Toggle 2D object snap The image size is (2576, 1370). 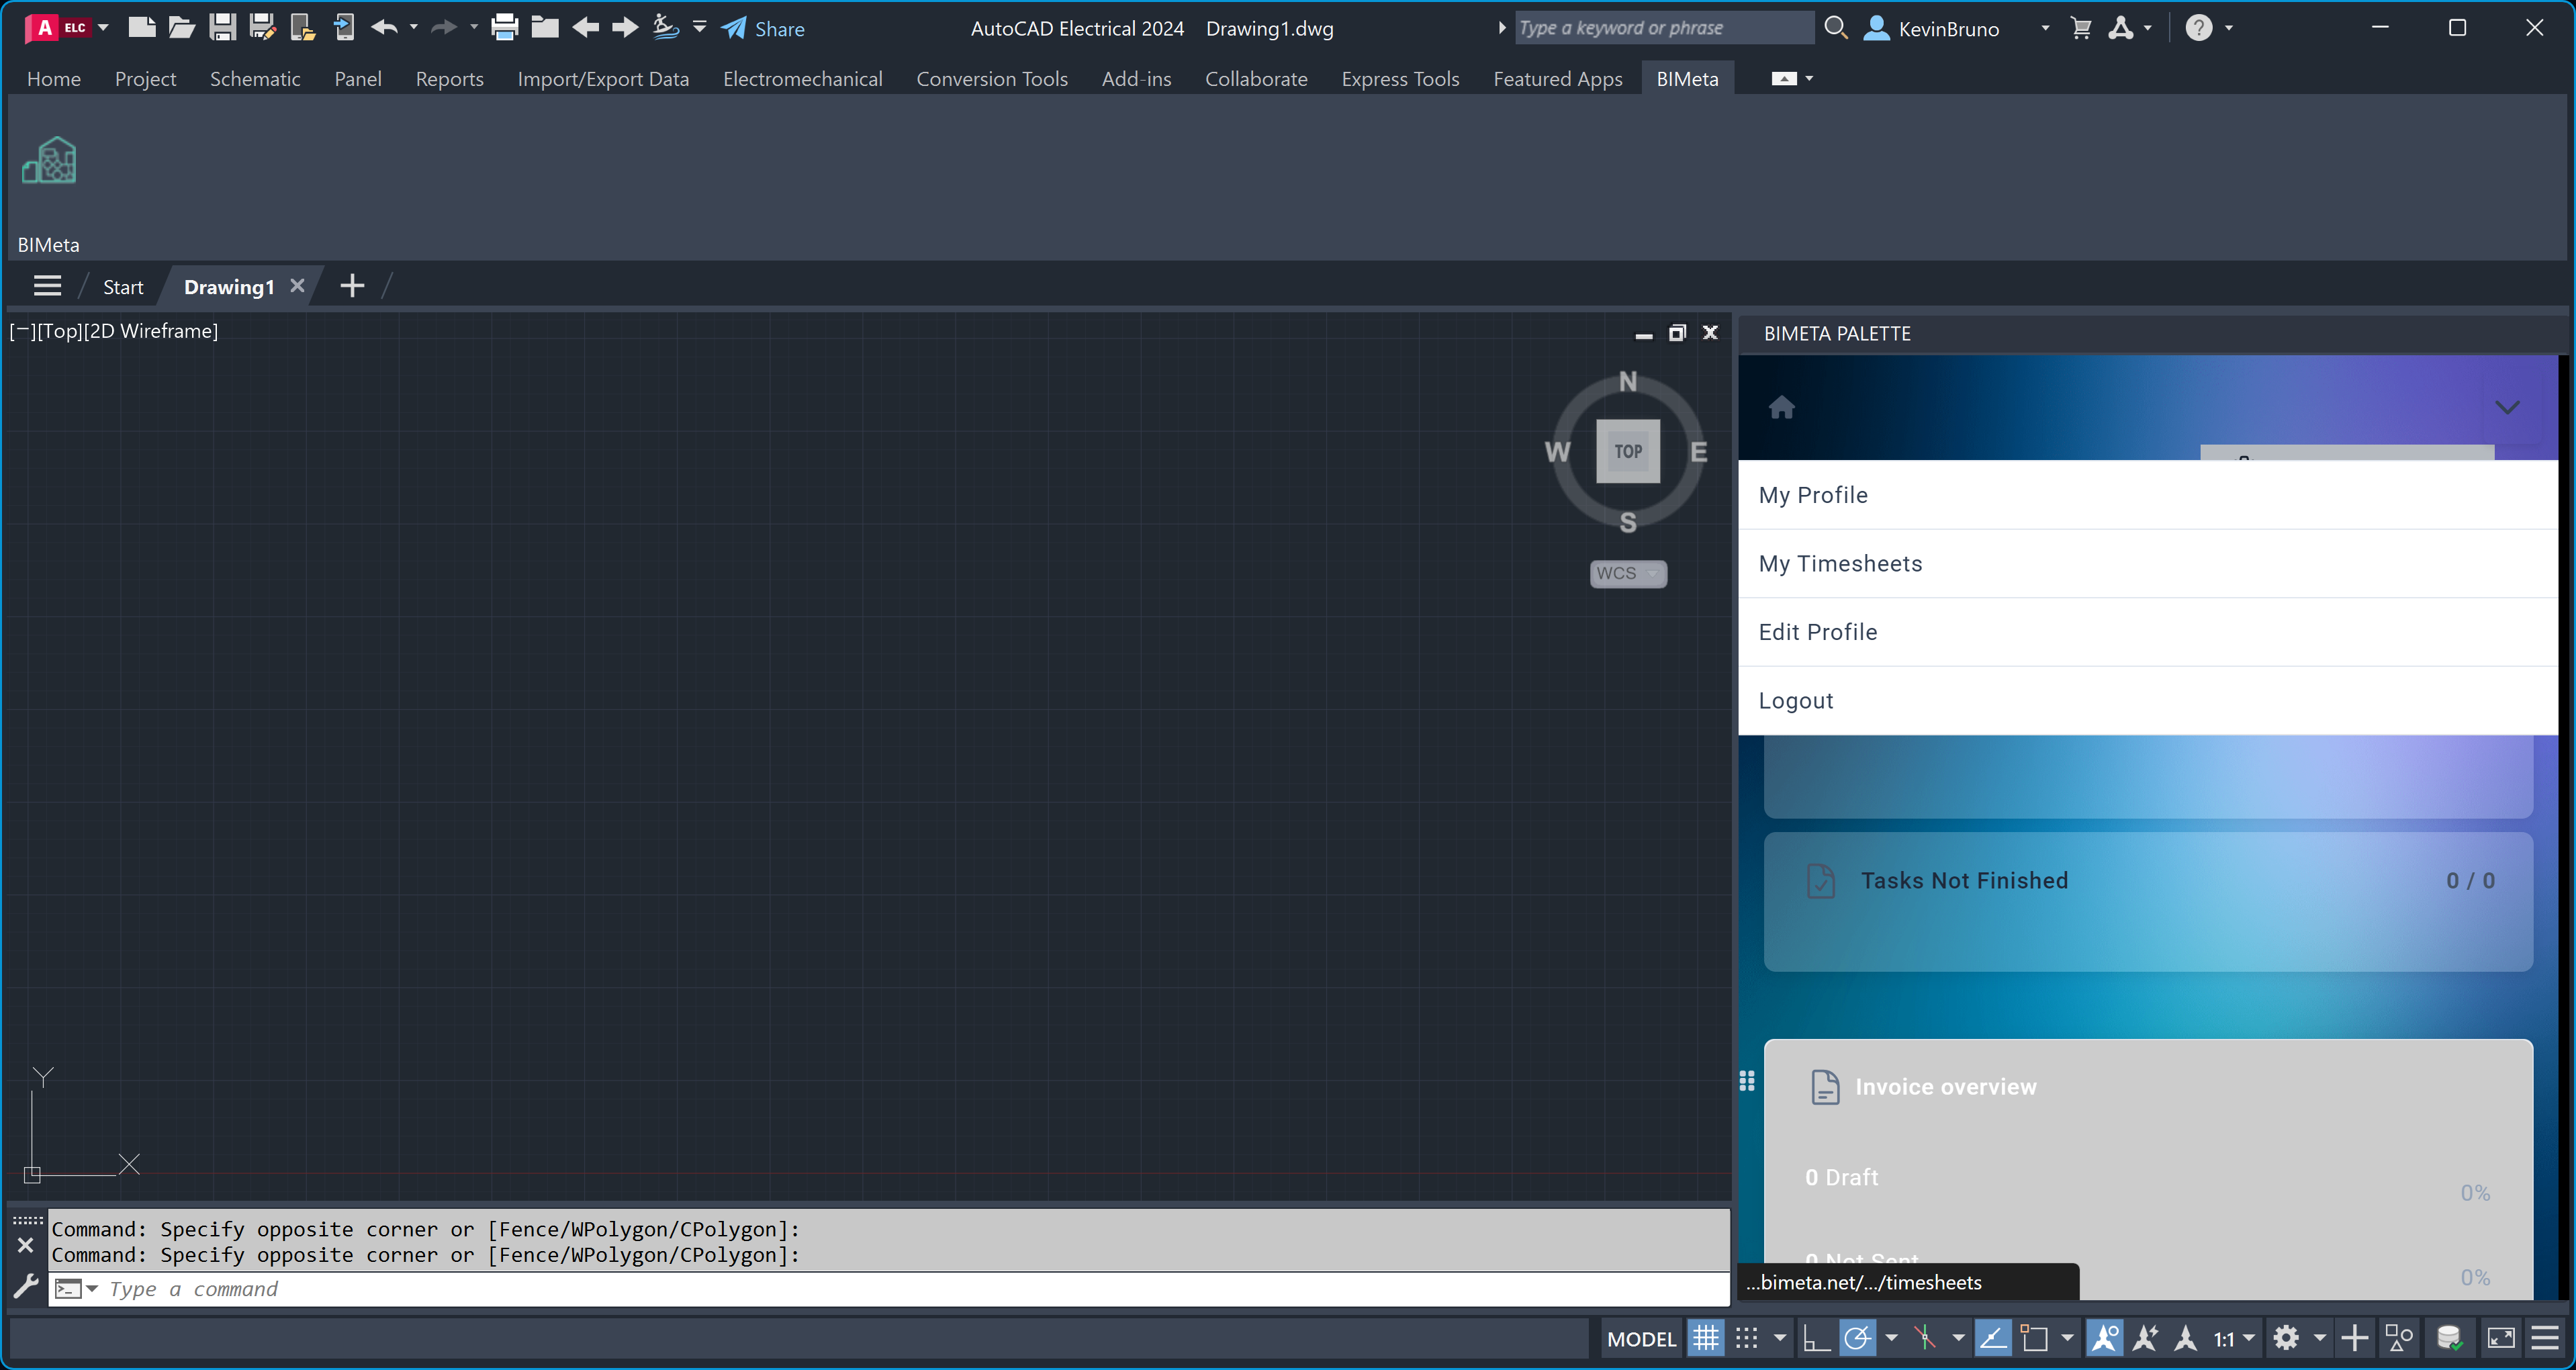pos(2034,1338)
